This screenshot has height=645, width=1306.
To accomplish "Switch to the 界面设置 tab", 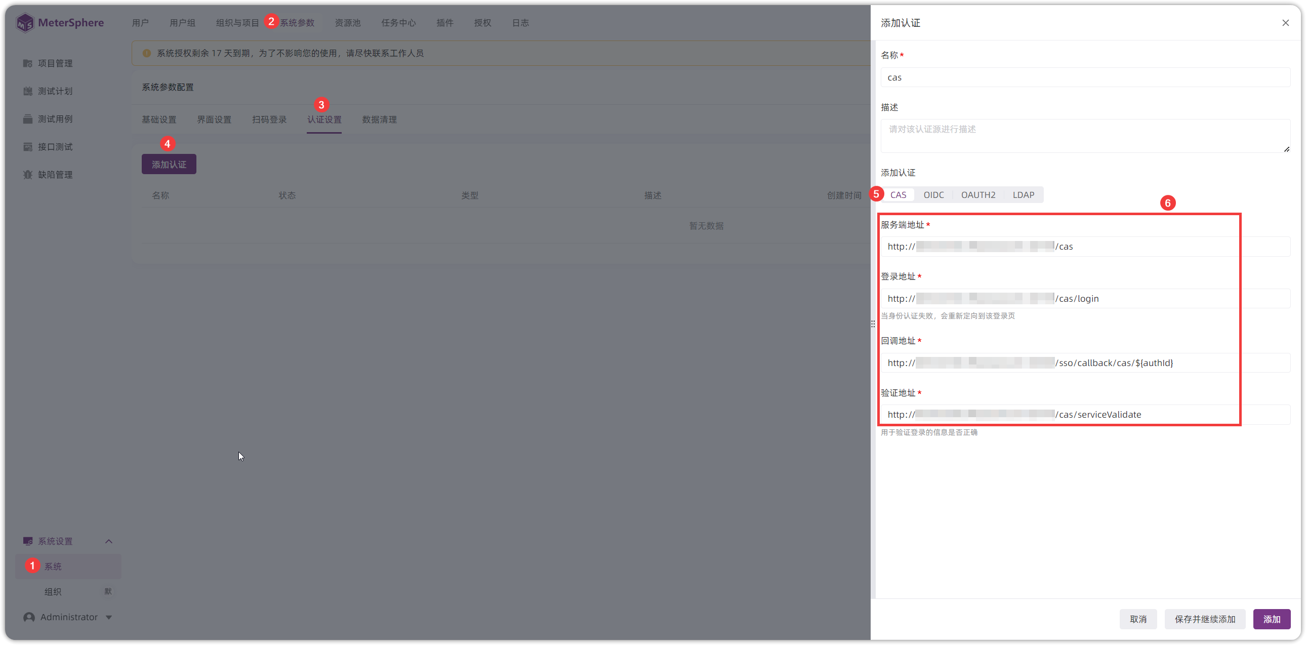I will click(x=214, y=119).
